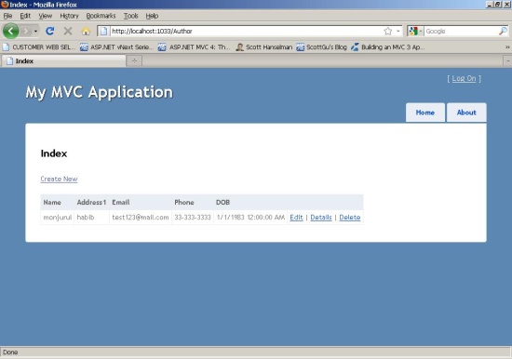Image resolution: width=512 pixels, height=359 pixels.
Task: Open ASP.NET vNext Serie bookmark
Action: click(x=116, y=47)
